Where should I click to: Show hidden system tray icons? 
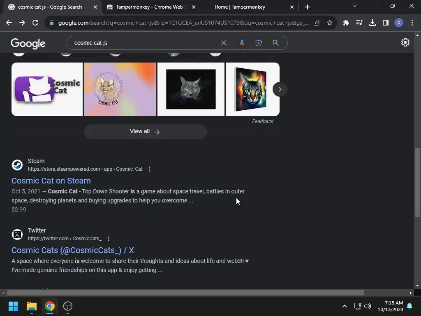pos(345,306)
